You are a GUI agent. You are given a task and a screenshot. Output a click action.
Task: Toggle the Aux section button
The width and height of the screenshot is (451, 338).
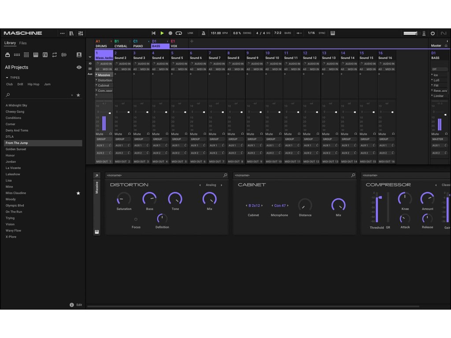[x=90, y=74]
